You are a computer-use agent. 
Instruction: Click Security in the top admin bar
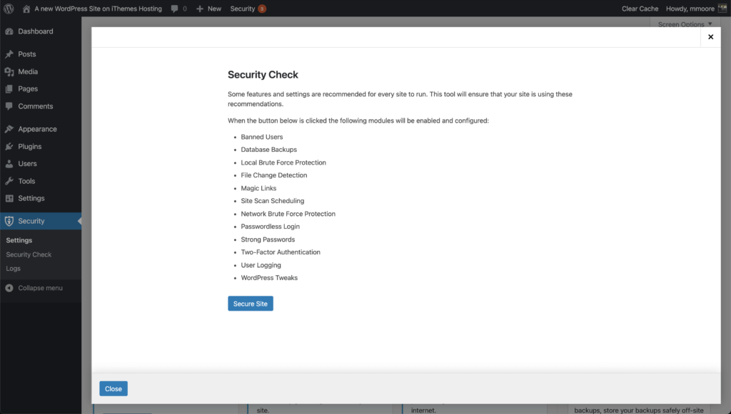[243, 9]
